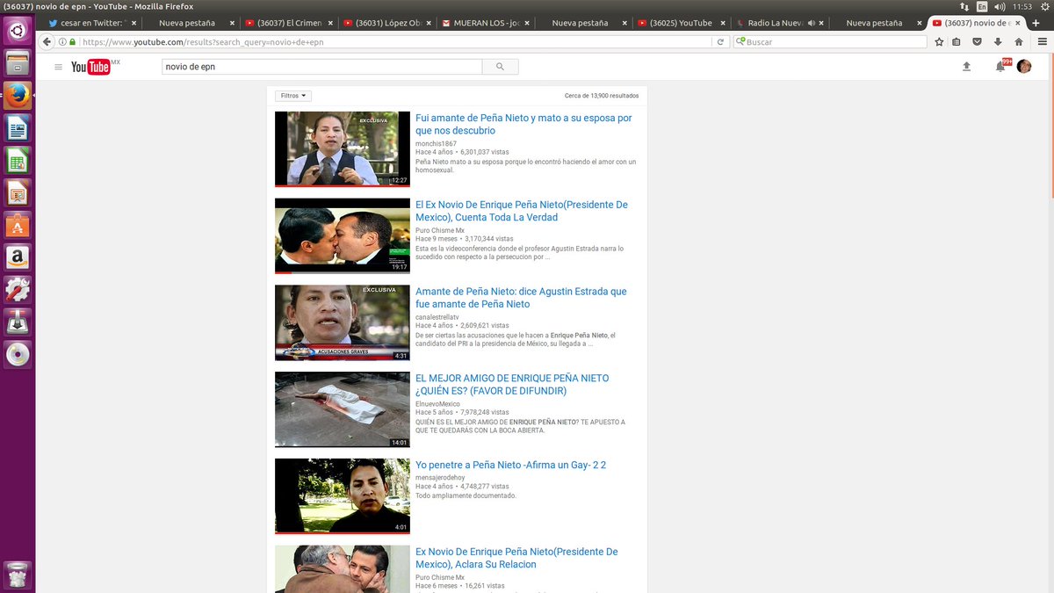1054x593 pixels.
Task: Open the Ubuntu Dash from the launcher
Action: click(18, 32)
